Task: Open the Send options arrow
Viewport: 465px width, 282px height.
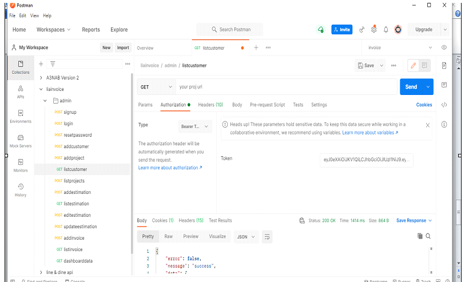Action: (x=428, y=87)
